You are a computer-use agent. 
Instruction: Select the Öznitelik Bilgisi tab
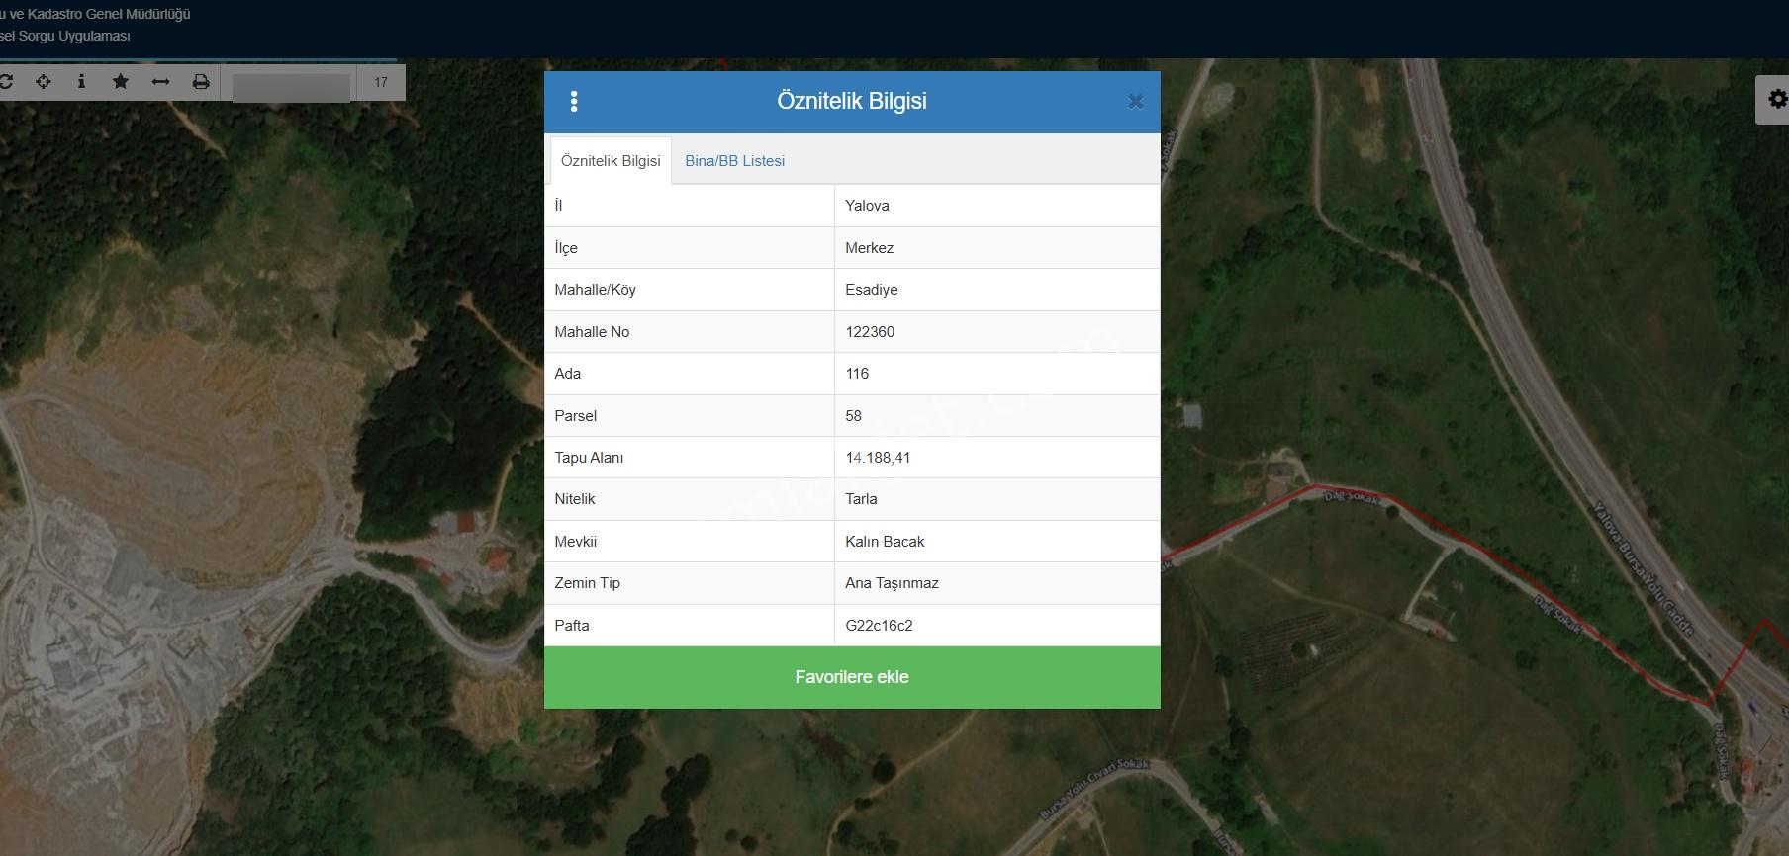point(611,161)
